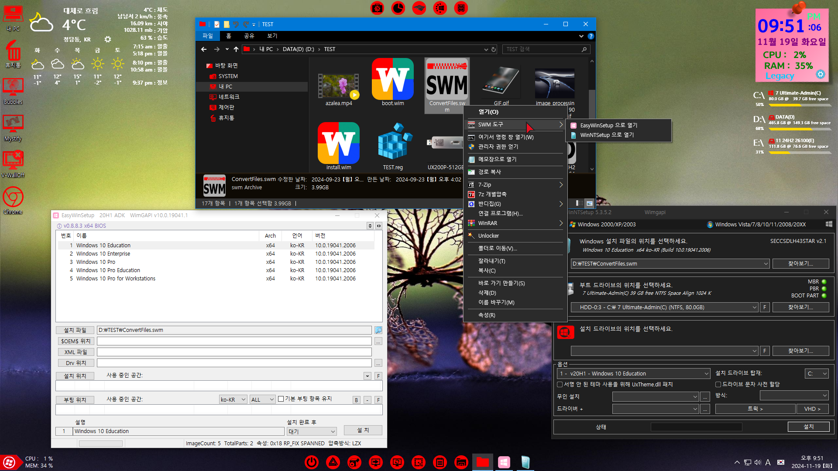The image size is (838, 471).
Task: Open the 내 PC desktop icon
Action: (13, 18)
